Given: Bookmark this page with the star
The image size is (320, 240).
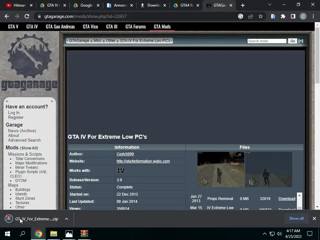Looking at the screenshot, I should pyautogui.click(x=261, y=16).
